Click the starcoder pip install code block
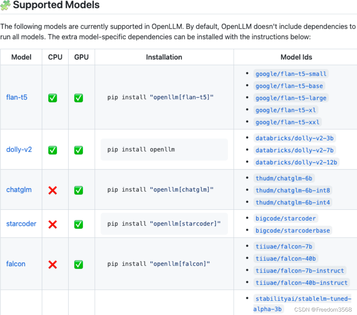 point(164,224)
